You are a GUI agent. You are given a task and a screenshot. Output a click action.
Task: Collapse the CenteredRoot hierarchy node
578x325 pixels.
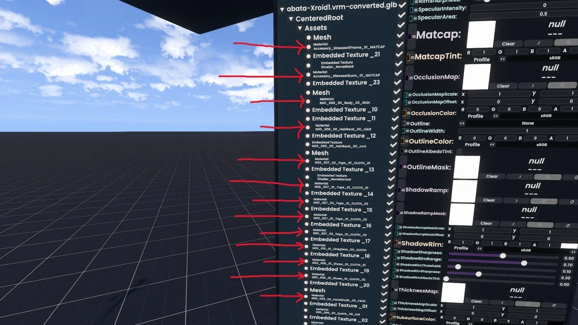[x=291, y=19]
